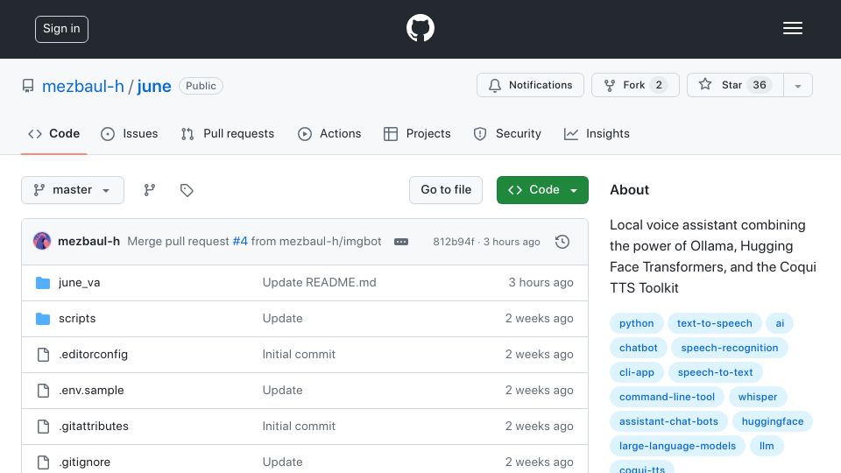Open the .gitattributes file
This screenshot has width=841, height=473.
pos(94,427)
